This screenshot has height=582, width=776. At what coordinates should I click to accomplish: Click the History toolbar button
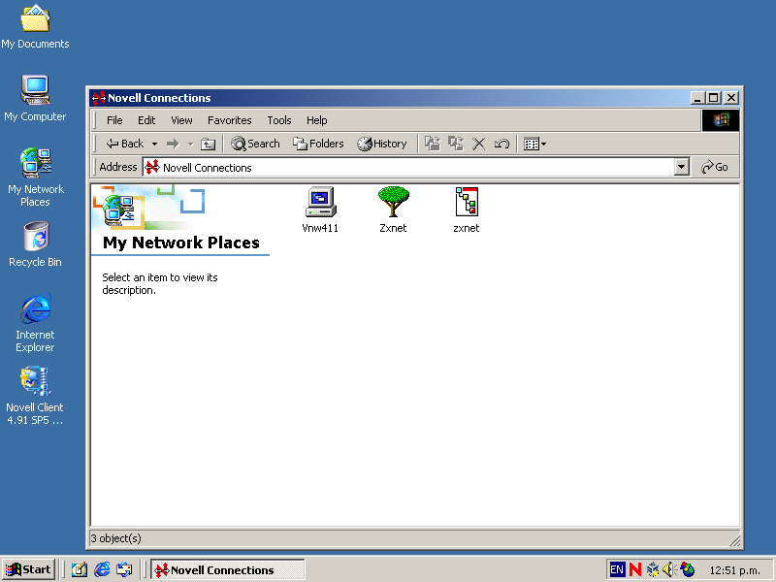click(x=382, y=144)
